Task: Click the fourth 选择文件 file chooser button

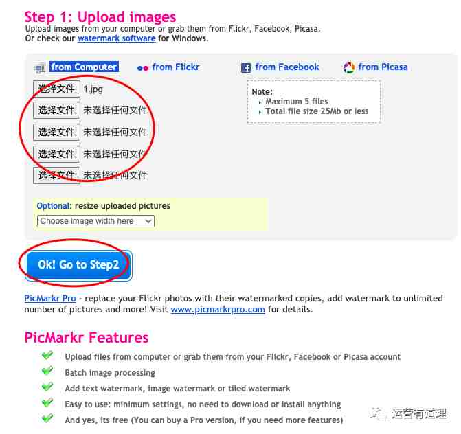Action: (56, 154)
